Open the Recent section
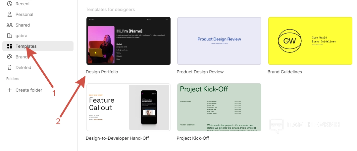The height and width of the screenshot is (151, 357). 23,4
